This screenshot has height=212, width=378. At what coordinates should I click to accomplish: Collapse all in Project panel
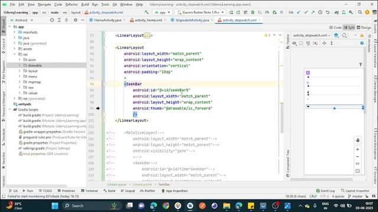pos(66,20)
